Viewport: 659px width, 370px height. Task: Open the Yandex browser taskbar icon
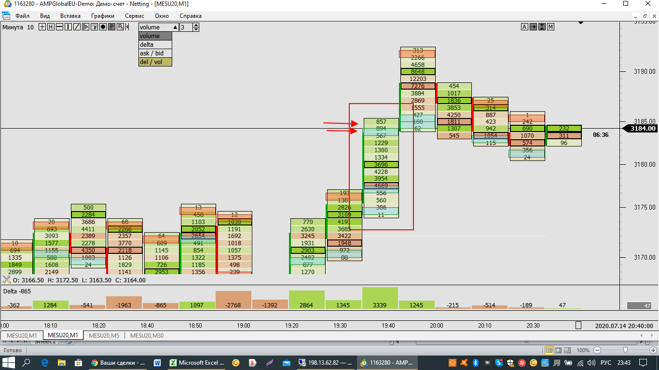(252, 363)
